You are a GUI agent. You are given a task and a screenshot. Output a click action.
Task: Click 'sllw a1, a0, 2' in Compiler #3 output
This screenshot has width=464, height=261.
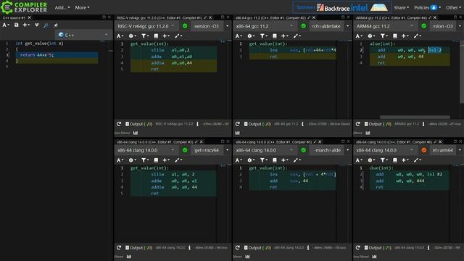click(173, 175)
